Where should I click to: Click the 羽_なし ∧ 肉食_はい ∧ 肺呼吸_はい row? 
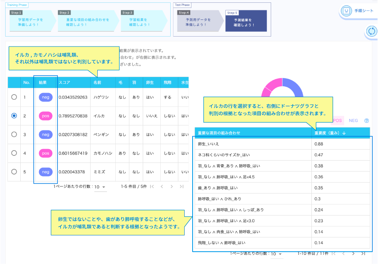pyautogui.click(x=282, y=232)
